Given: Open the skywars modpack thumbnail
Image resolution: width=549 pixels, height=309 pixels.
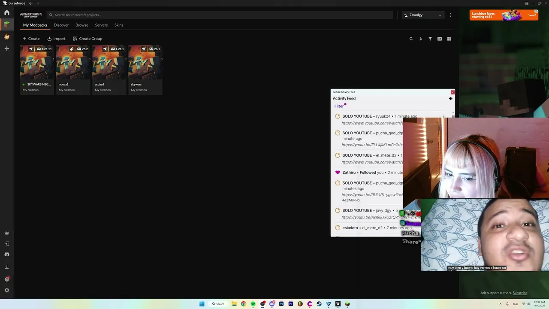Looking at the screenshot, I should tap(145, 63).
